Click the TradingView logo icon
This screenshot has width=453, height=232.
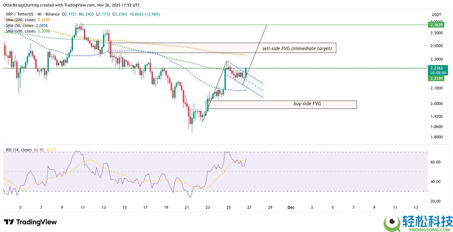point(9,222)
